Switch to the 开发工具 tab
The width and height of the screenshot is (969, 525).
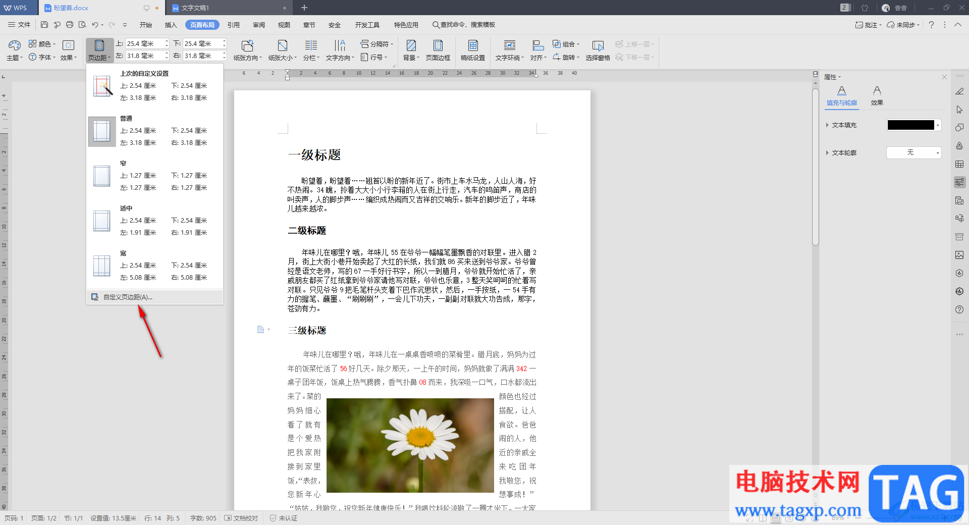pyautogui.click(x=367, y=25)
